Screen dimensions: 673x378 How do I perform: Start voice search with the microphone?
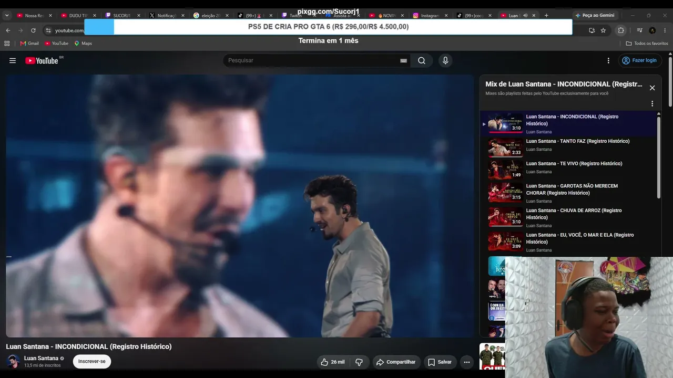(445, 60)
